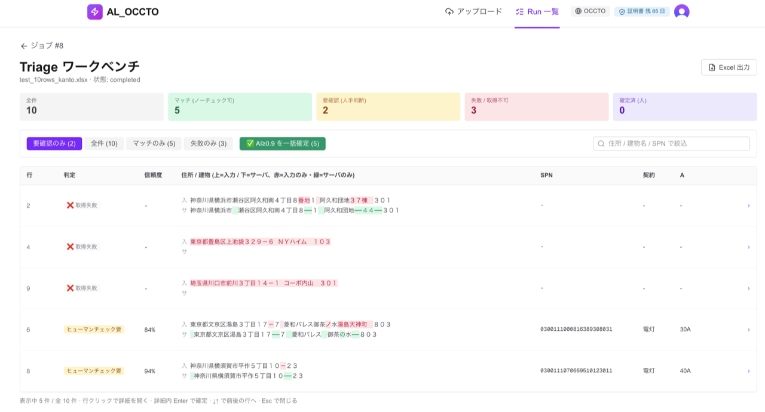The image size is (765, 412).
Task: Click the 契約 column header
Action: [x=648, y=175]
